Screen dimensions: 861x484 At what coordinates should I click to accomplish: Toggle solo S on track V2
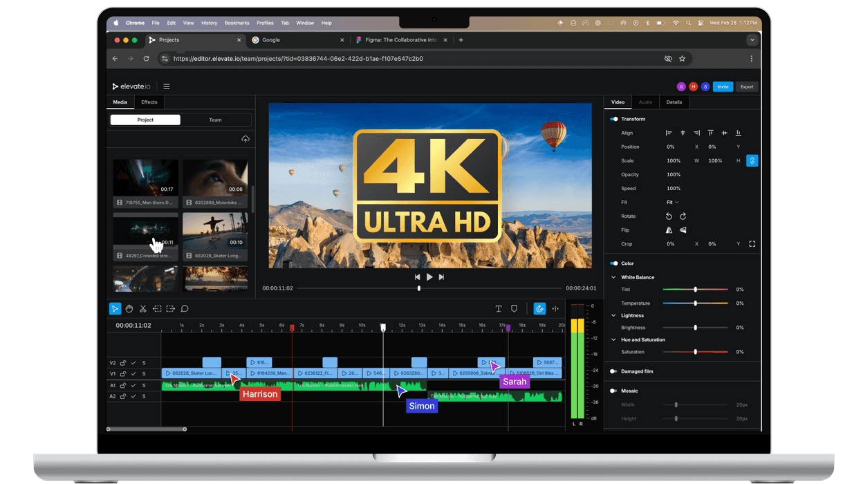[x=144, y=363]
